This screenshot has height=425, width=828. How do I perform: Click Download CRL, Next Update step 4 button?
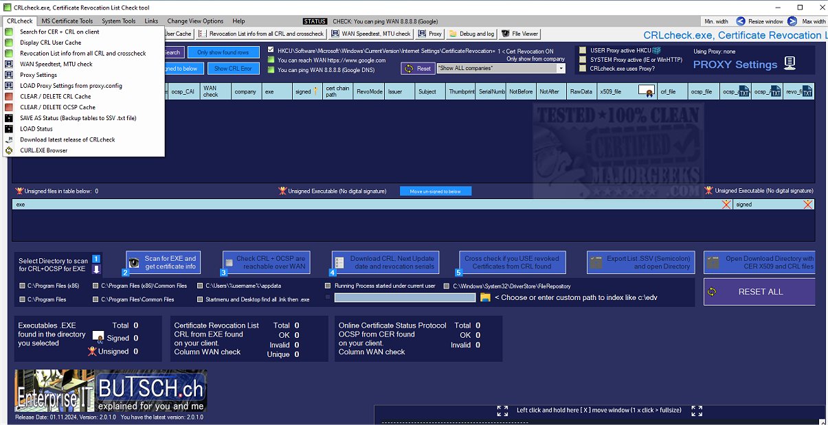pyautogui.click(x=385, y=262)
